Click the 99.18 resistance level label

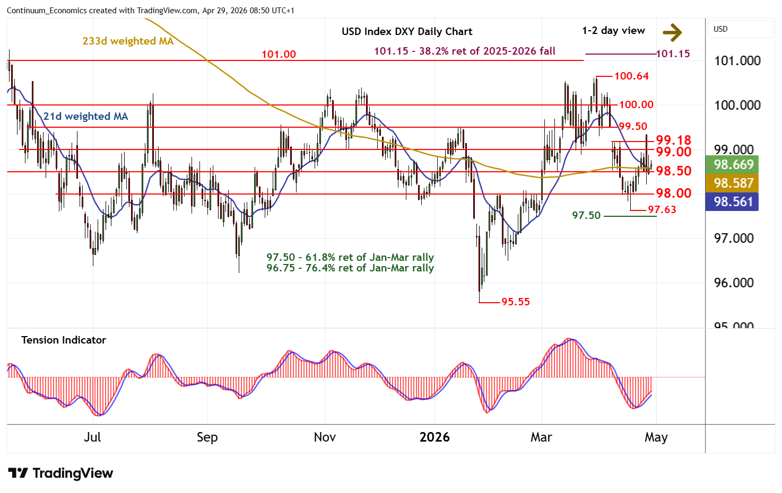(673, 140)
